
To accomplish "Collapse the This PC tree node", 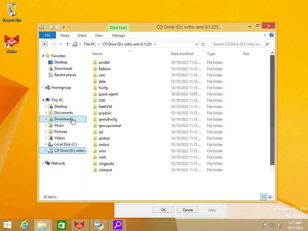I will (43, 100).
